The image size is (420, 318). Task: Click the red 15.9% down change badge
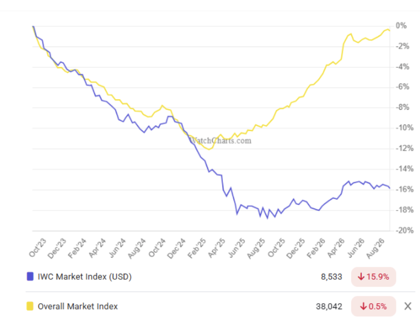tap(373, 277)
